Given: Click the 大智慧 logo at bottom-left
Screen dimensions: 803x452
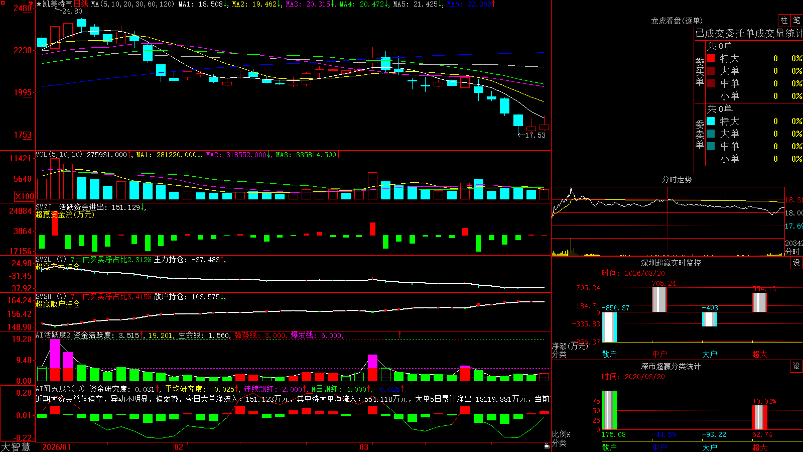Looking at the screenshot, I should click(x=16, y=446).
